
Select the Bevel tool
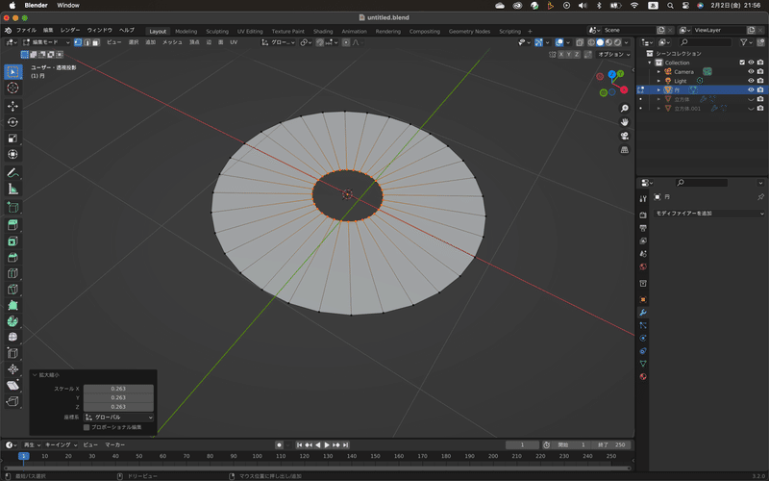pos(12,257)
